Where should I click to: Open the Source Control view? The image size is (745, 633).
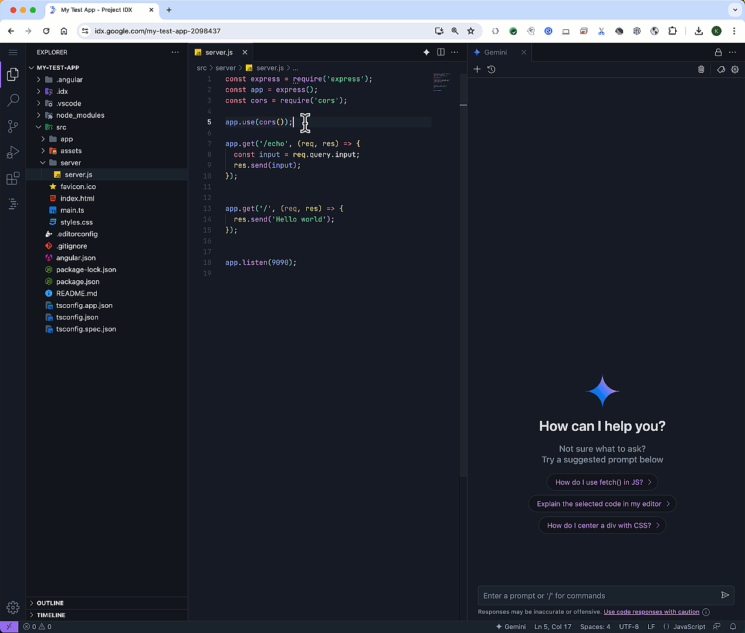point(13,126)
